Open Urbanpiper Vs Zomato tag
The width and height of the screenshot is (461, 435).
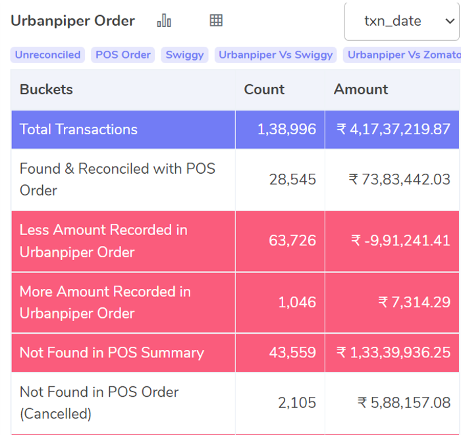[x=402, y=55]
